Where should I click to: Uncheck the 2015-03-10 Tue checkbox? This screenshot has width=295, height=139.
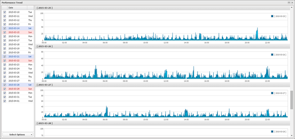pyautogui.click(x=5, y=12)
